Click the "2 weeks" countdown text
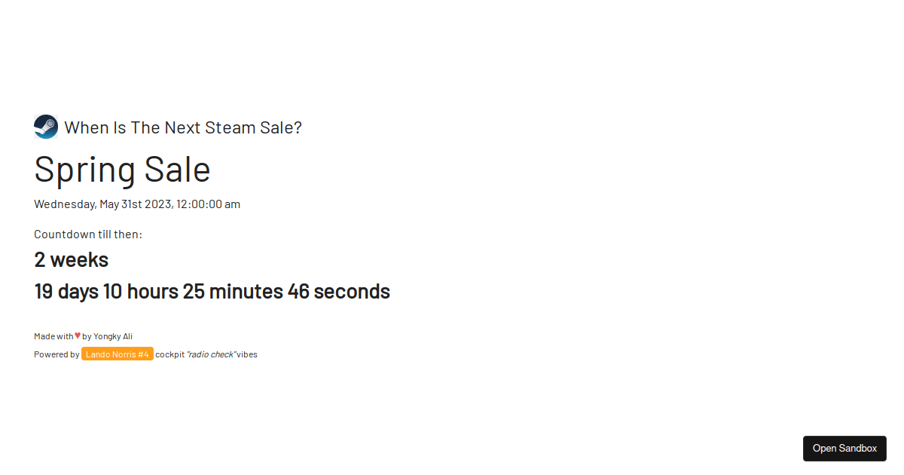 coord(72,259)
